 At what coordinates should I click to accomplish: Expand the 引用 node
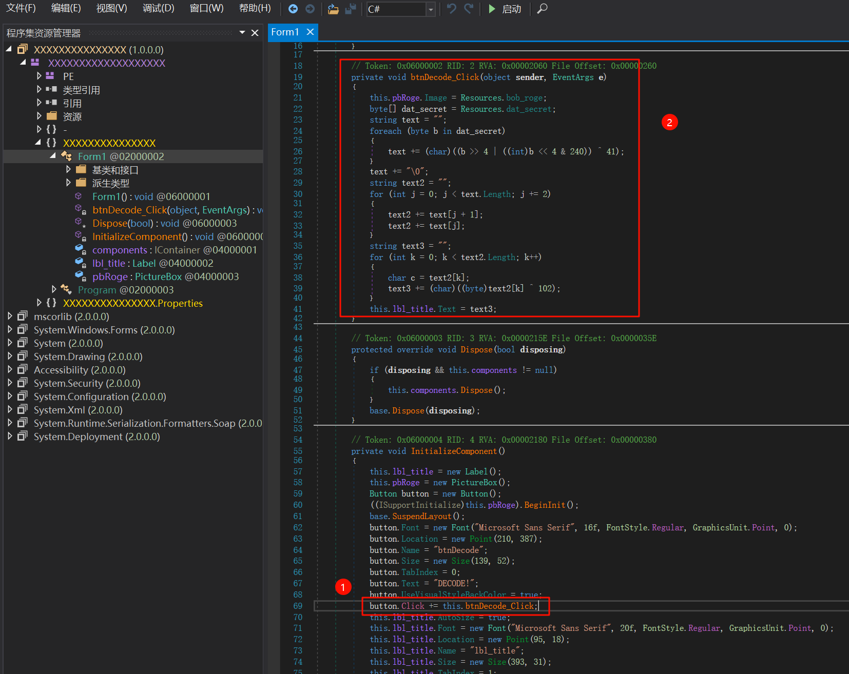pyautogui.click(x=39, y=102)
